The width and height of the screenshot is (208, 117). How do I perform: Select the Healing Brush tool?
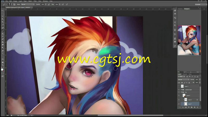pyautogui.click(x=3, y=28)
